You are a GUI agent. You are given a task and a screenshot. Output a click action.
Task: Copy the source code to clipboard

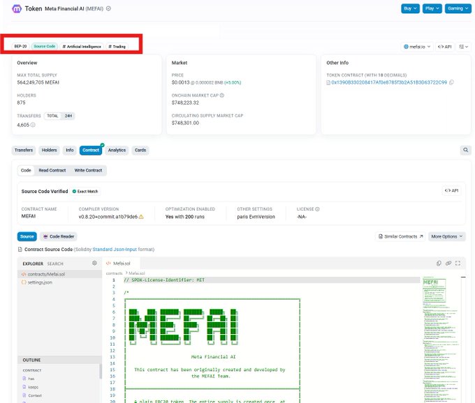pos(439,264)
